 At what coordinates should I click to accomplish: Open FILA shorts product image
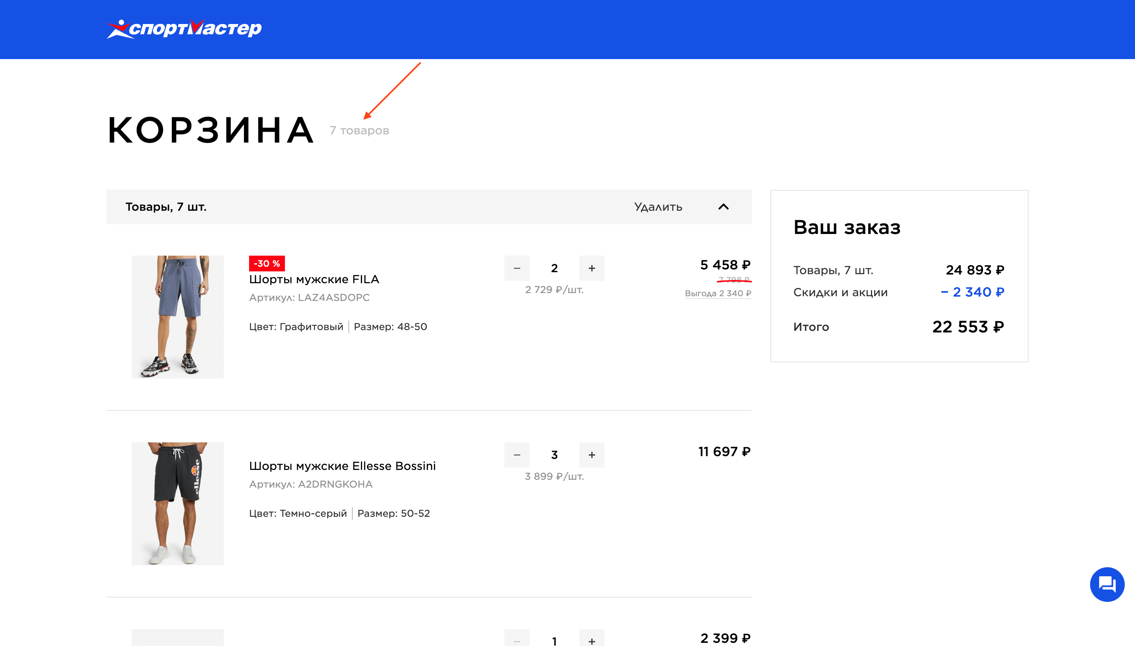pos(178,317)
